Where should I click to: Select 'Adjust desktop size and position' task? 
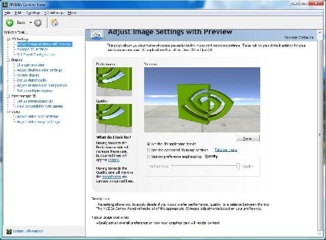click(42, 86)
